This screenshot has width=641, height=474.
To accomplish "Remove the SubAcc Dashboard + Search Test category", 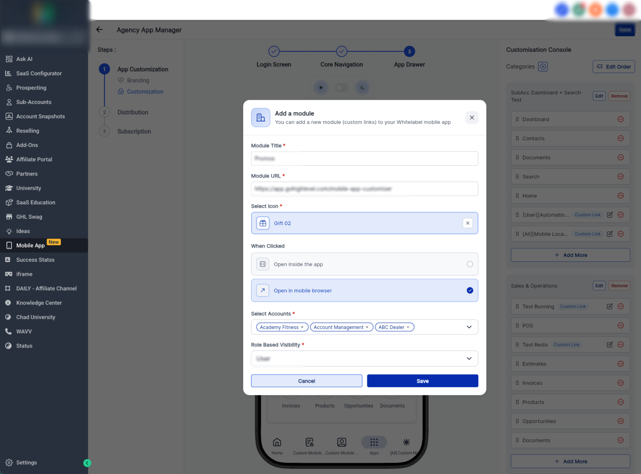I will click(619, 96).
